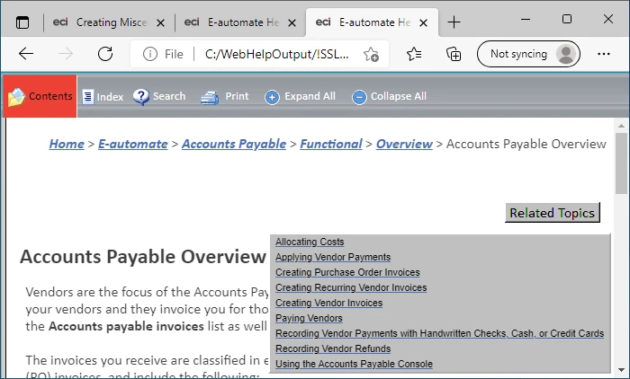The height and width of the screenshot is (379, 630).
Task: Open the Not syncing profile menu
Action: (528, 54)
